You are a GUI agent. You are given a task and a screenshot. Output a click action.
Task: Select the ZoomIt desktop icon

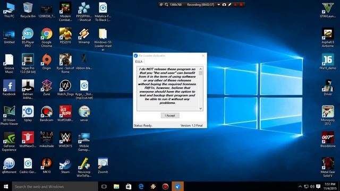[103, 166]
